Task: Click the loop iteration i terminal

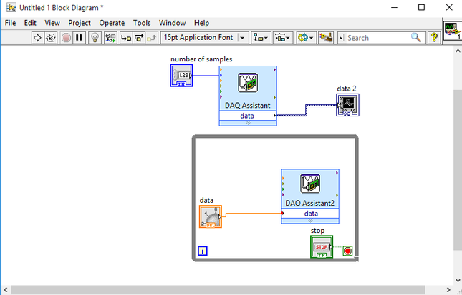Action: pos(203,251)
